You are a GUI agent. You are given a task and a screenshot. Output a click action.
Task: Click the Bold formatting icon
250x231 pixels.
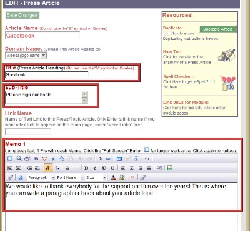click(86, 168)
